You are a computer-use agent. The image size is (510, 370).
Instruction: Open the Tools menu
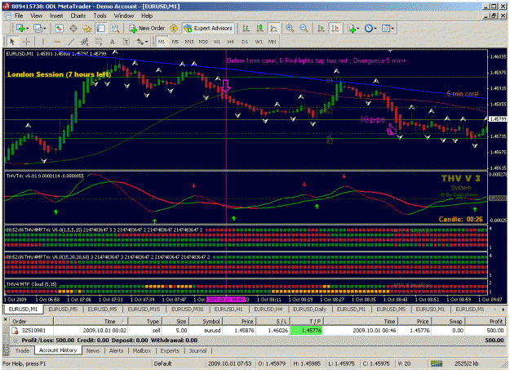(x=100, y=16)
